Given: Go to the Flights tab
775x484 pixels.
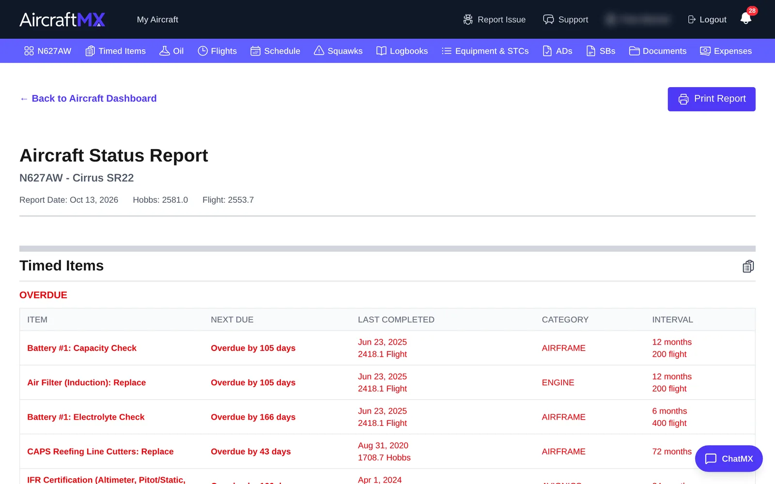Looking at the screenshot, I should coord(217,51).
